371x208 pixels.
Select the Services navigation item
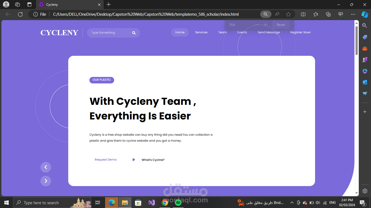(201, 32)
